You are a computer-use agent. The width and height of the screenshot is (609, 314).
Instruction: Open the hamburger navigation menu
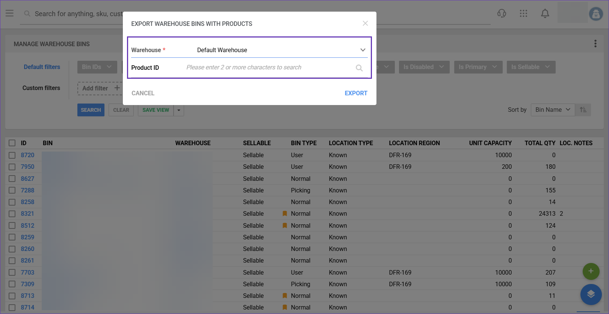click(9, 14)
